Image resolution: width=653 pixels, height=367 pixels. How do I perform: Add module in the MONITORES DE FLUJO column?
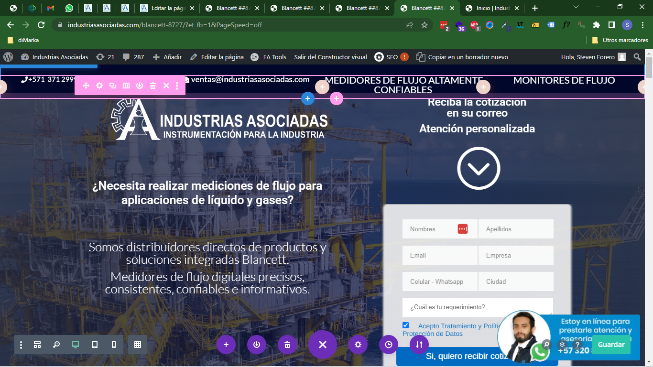click(x=483, y=87)
